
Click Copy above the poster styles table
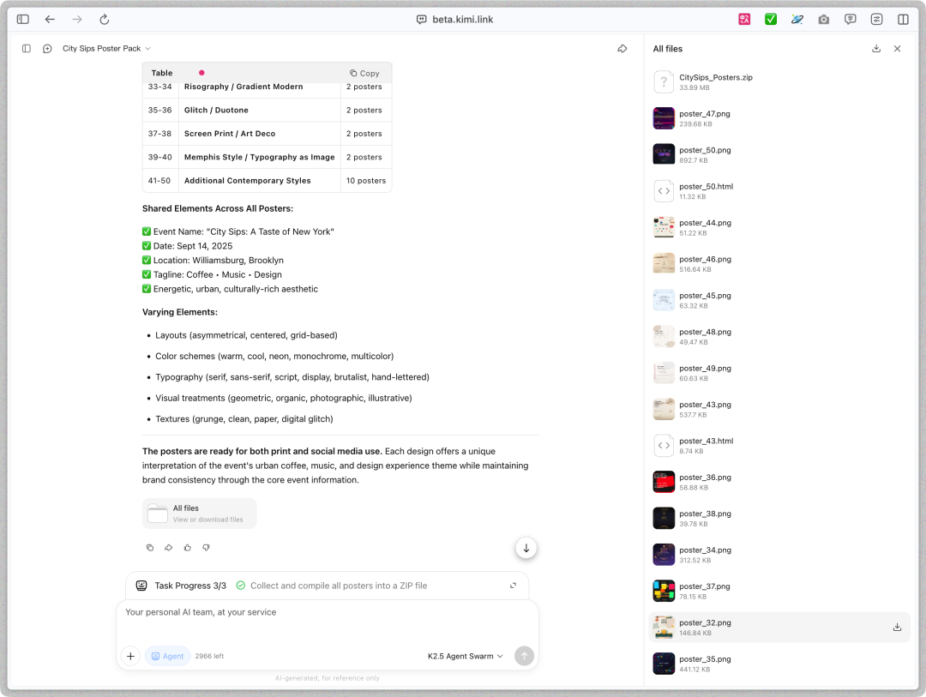tap(364, 73)
